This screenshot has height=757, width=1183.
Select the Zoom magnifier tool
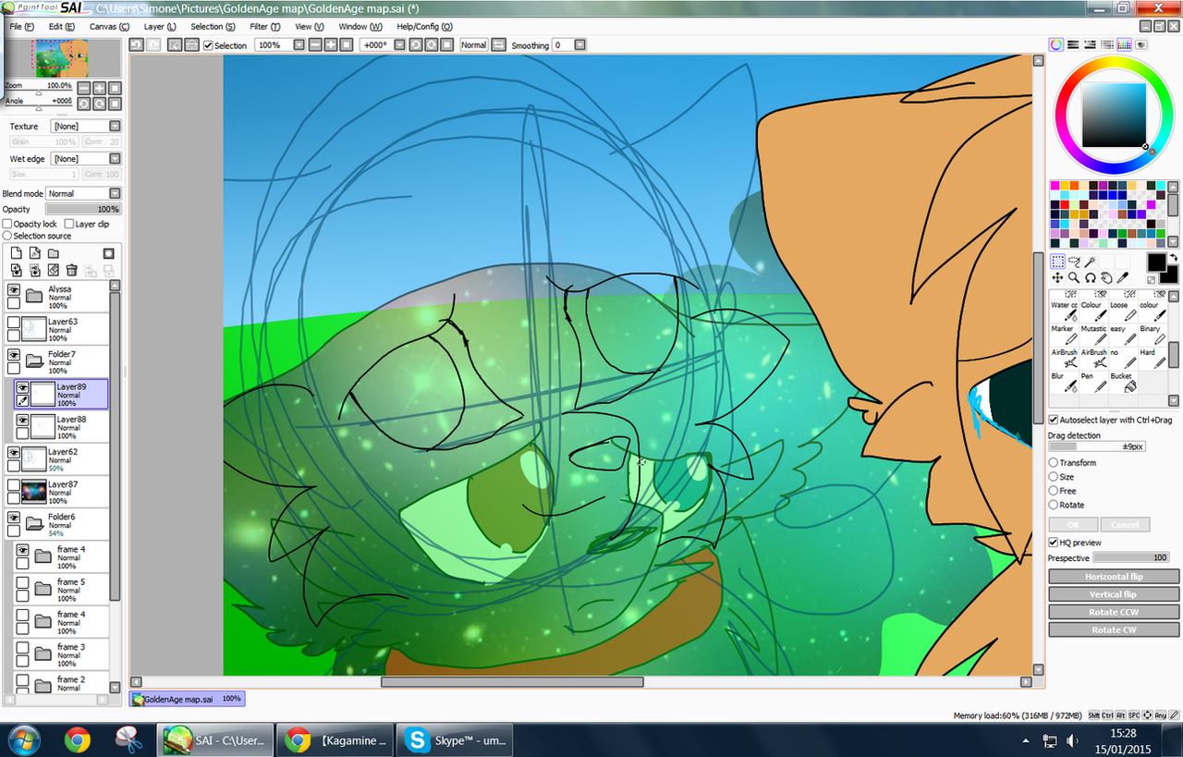(x=1074, y=277)
